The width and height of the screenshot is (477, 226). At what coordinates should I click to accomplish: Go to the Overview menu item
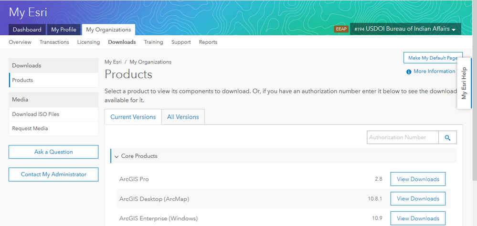(x=20, y=42)
